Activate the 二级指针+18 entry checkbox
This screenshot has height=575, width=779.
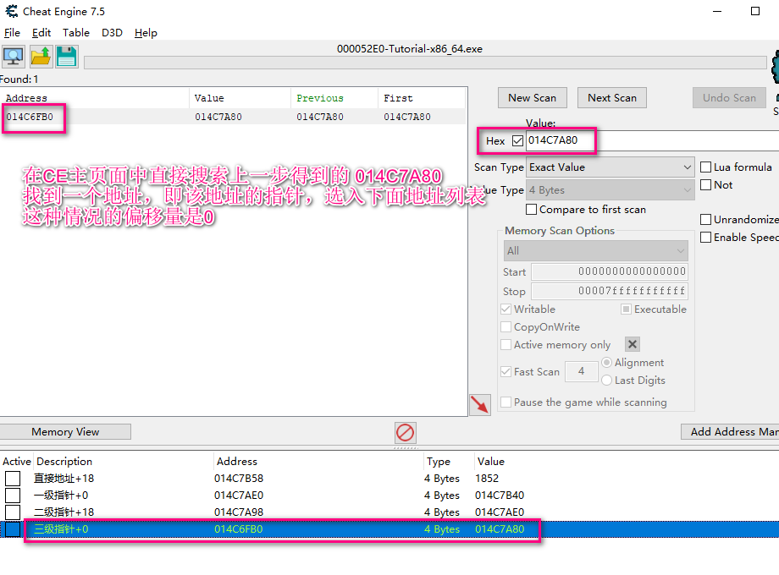click(x=13, y=512)
